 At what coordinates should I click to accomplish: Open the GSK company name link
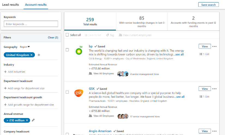[92, 89]
